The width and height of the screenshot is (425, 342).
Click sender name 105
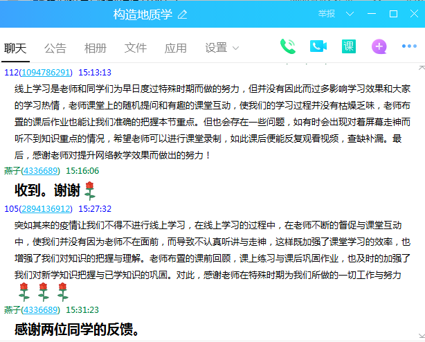coord(11,208)
